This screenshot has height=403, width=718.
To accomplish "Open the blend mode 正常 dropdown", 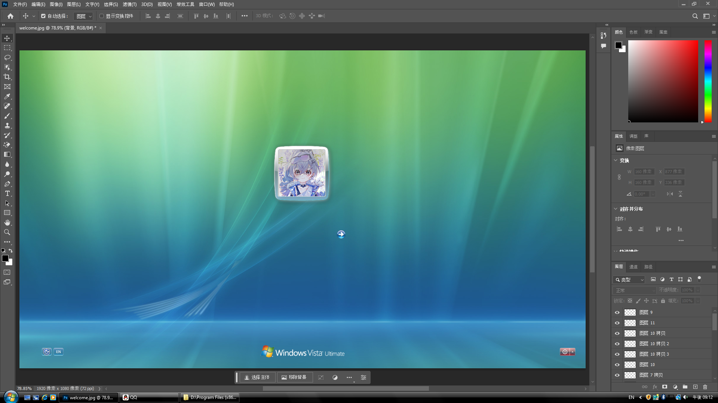I will pos(635,290).
